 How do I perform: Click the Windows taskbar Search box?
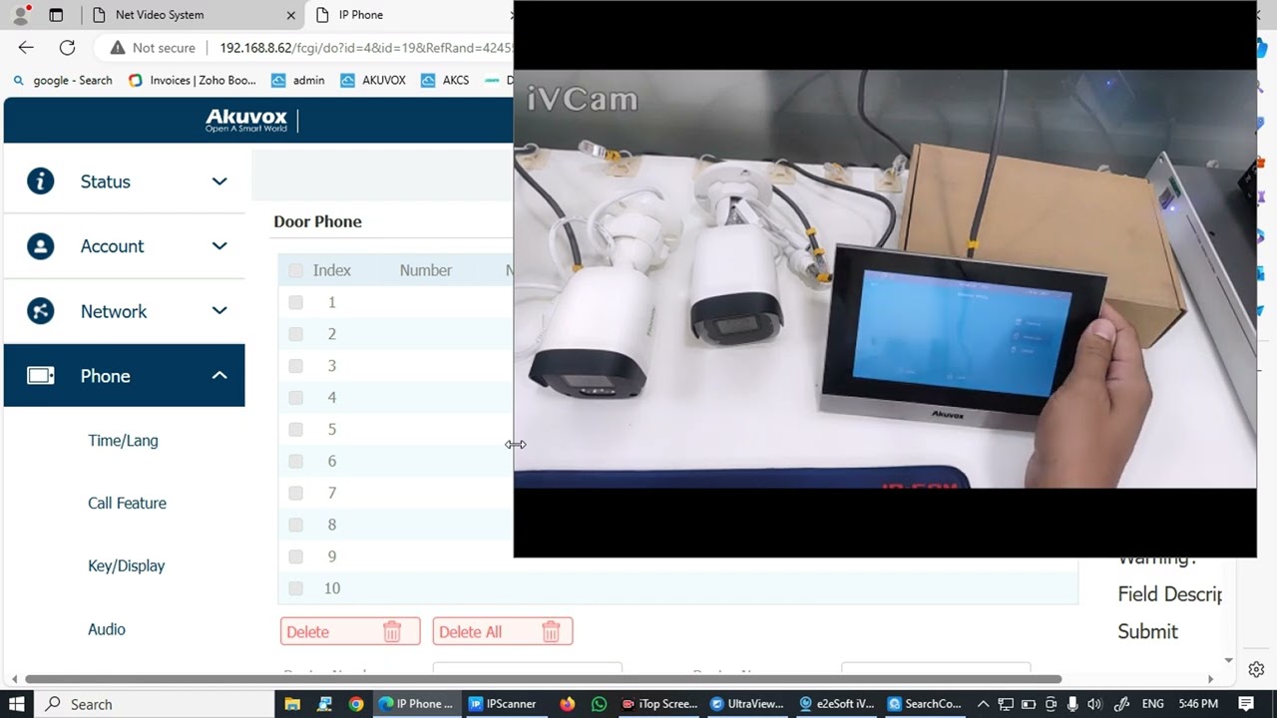[x=155, y=704]
